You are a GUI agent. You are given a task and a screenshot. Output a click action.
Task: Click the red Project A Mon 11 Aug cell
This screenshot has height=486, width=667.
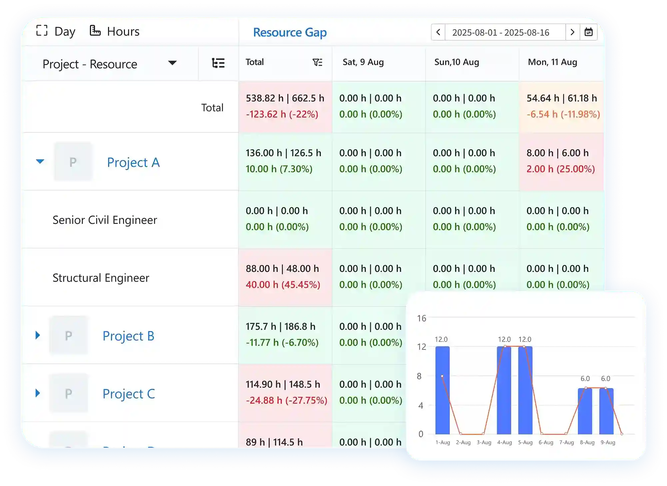click(x=561, y=161)
